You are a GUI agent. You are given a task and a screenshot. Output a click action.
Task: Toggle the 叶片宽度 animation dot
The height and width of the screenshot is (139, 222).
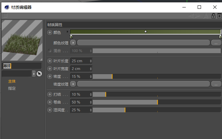pos(49,69)
